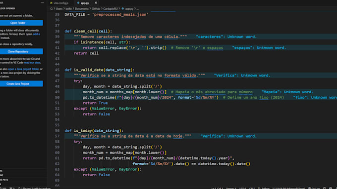Click 'return False' on line 53
The height and width of the screenshot is (189, 337).
[96, 114]
